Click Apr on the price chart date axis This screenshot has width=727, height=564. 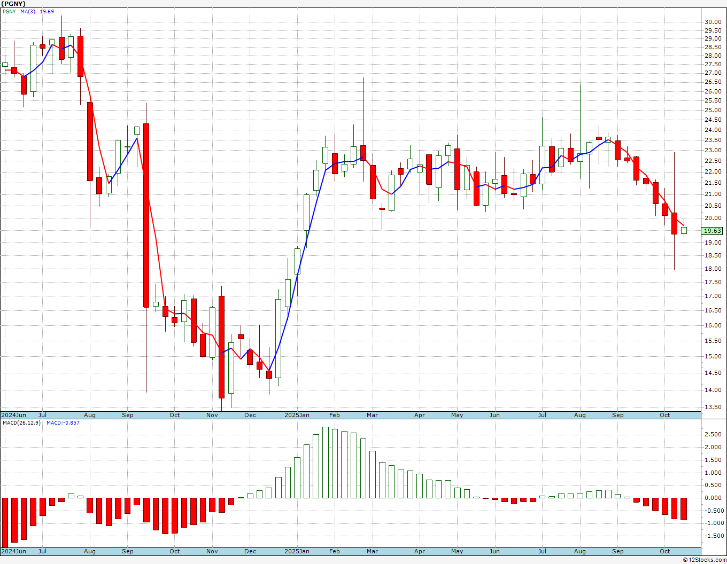pyautogui.click(x=420, y=415)
